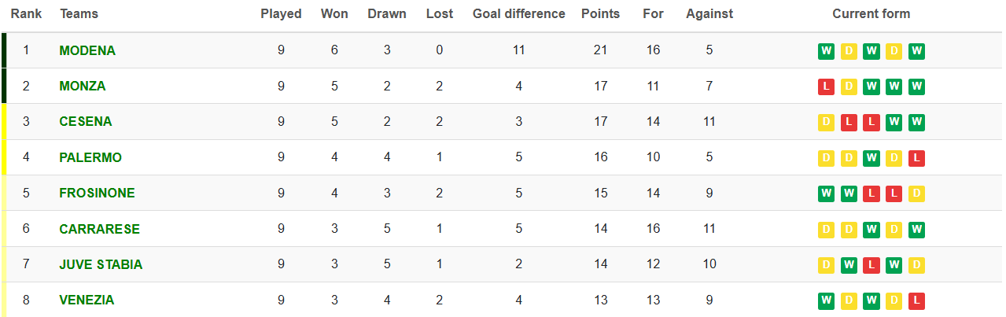Click the Current form column header

pyautogui.click(x=871, y=13)
